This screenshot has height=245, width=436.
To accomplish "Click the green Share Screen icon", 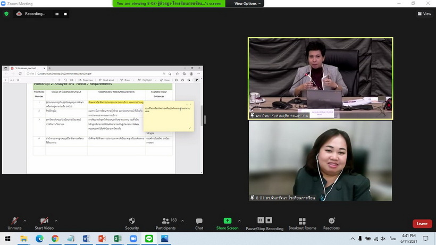I will [228, 221].
